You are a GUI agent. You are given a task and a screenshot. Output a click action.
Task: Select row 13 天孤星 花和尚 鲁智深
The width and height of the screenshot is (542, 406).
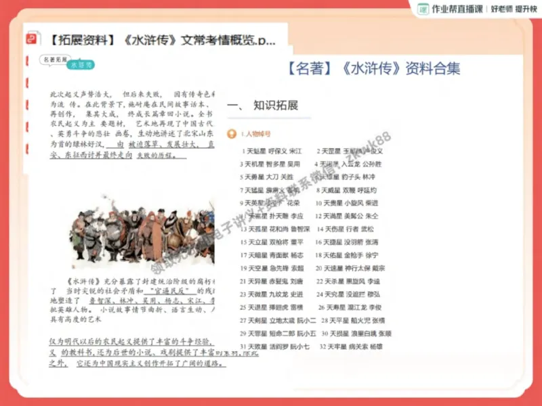(275, 229)
